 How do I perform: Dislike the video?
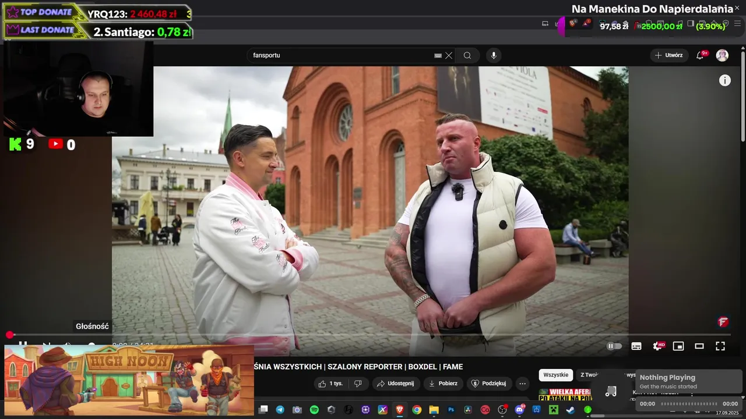tap(358, 384)
